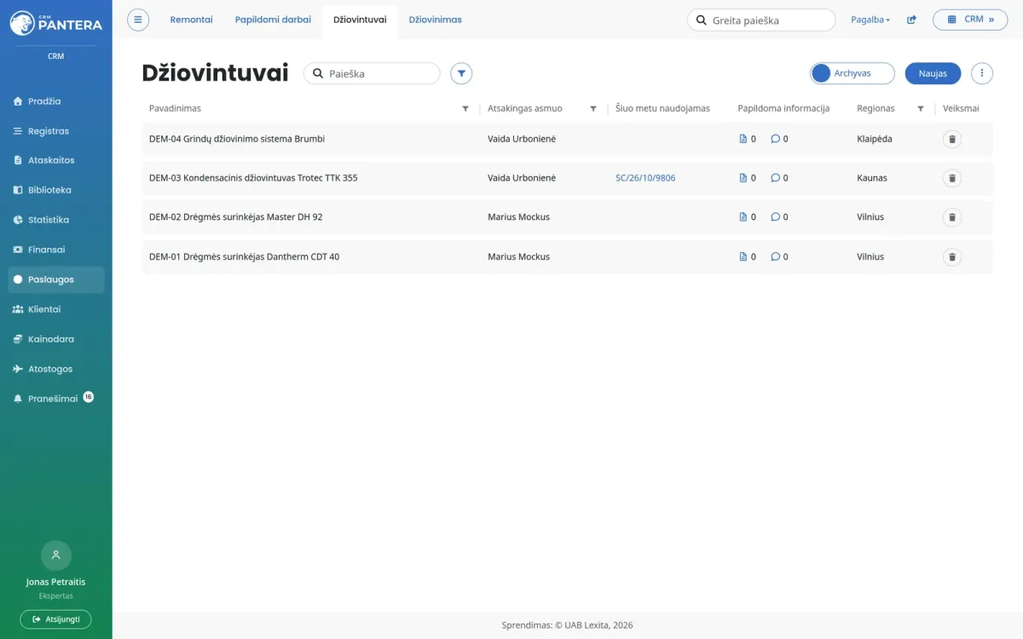Switch to the Džiovinimas tab
Screen dimensions: 1023x639
(436, 20)
